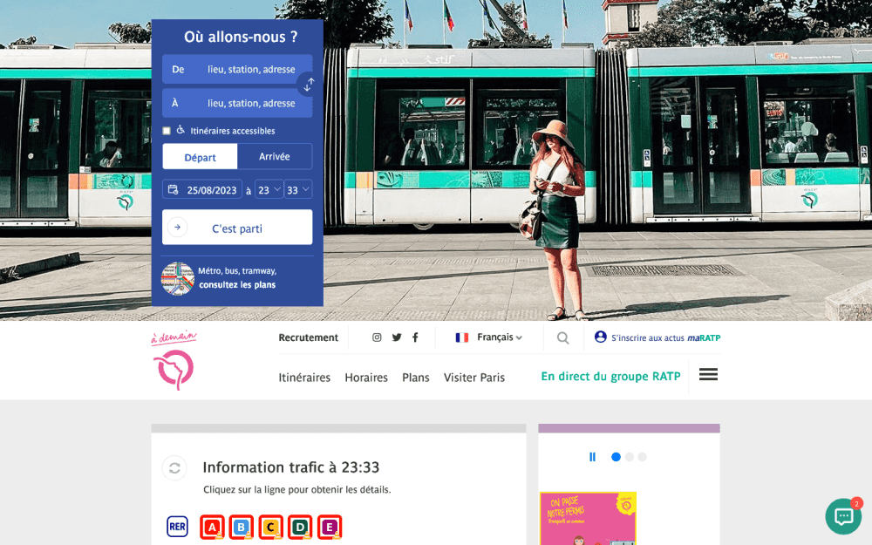Screen dimensions: 872x545
Task: Expand the Français language selector
Action: point(489,337)
